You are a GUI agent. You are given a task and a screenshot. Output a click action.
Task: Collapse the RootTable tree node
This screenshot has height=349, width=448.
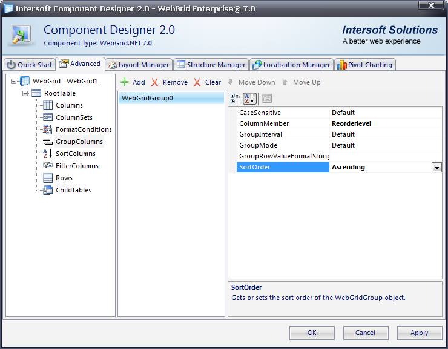coord(25,93)
